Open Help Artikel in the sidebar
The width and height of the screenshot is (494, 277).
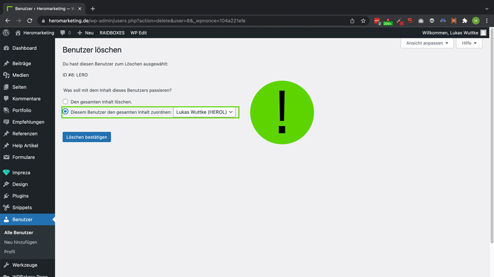(x=27, y=146)
